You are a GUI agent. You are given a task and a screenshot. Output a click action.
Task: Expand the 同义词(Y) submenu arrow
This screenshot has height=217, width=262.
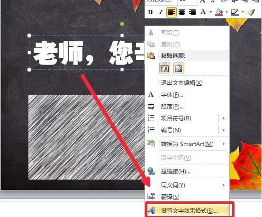click(224, 185)
